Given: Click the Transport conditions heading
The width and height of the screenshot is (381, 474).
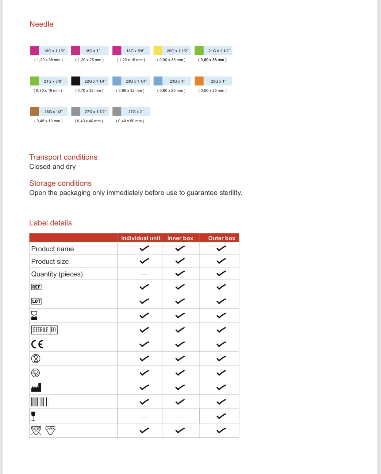Looking at the screenshot, I should 63,157.
